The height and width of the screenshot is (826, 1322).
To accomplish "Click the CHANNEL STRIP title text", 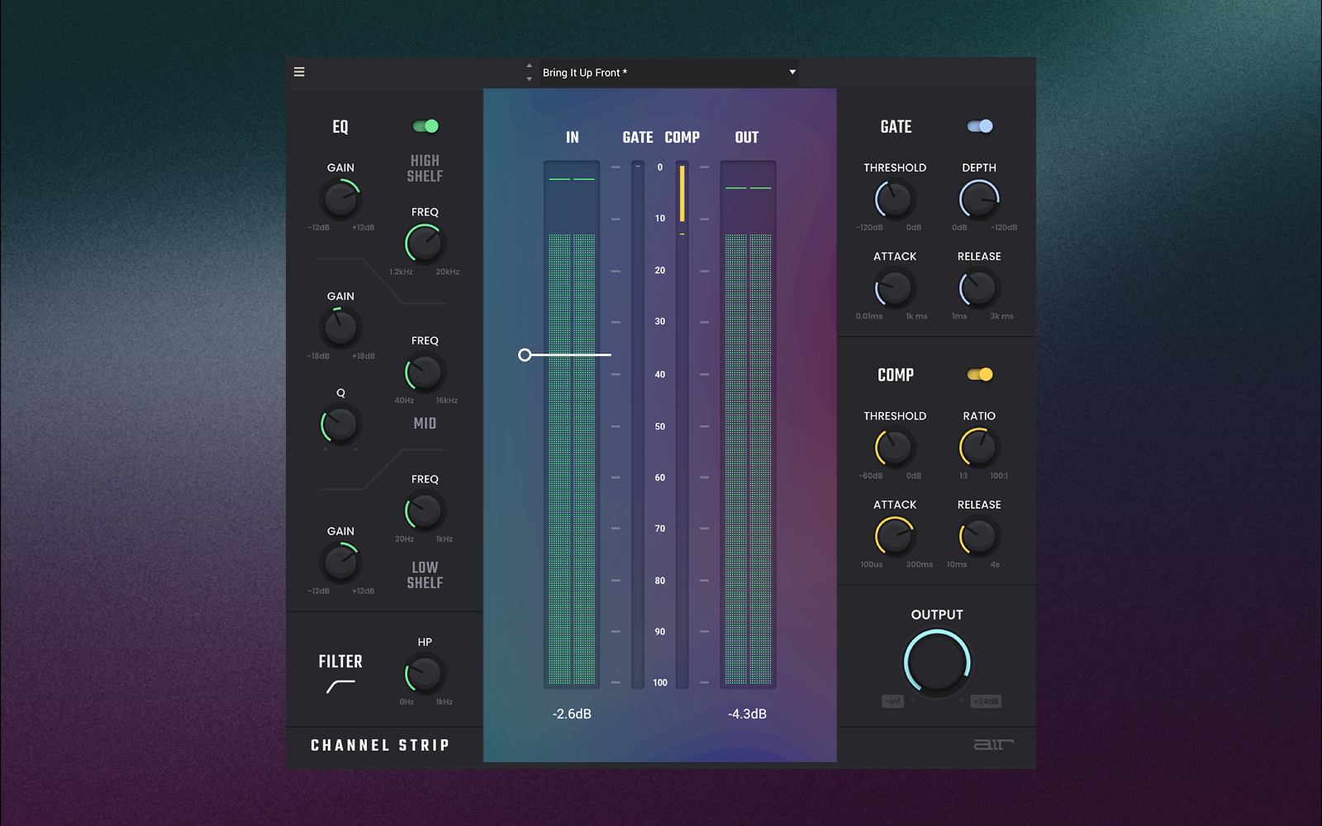I will (x=380, y=746).
